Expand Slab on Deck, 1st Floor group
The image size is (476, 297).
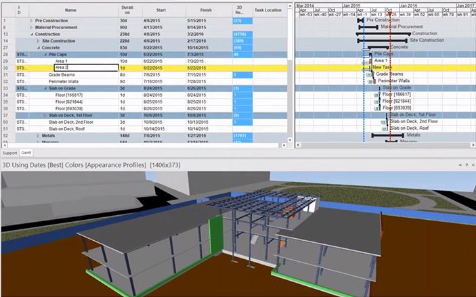45,115
